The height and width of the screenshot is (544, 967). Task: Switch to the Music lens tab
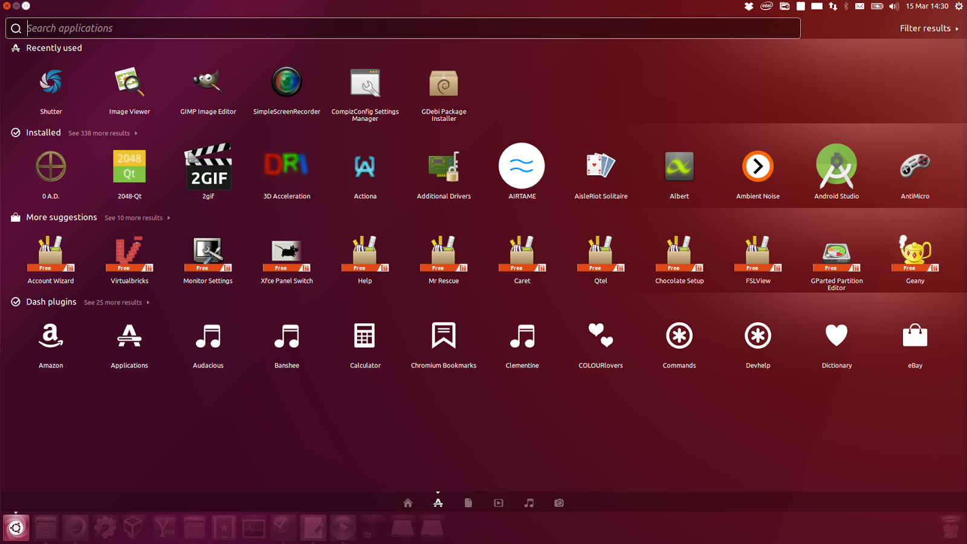528,502
